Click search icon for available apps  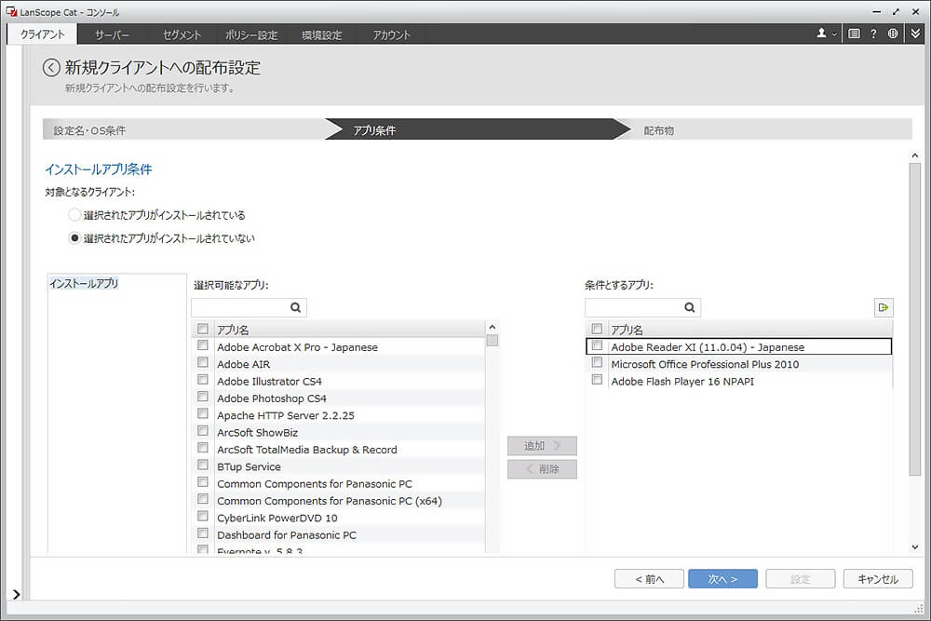pyautogui.click(x=295, y=307)
